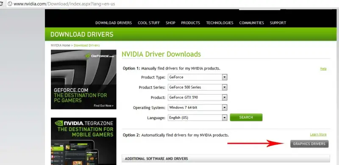
Task: Go to the SHOP menu
Action: (x=170, y=23)
